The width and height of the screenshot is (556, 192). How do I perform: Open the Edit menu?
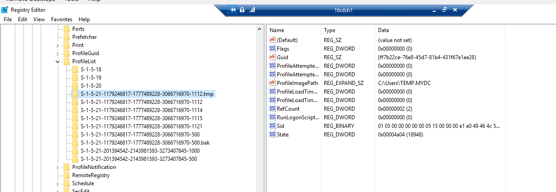point(23,19)
